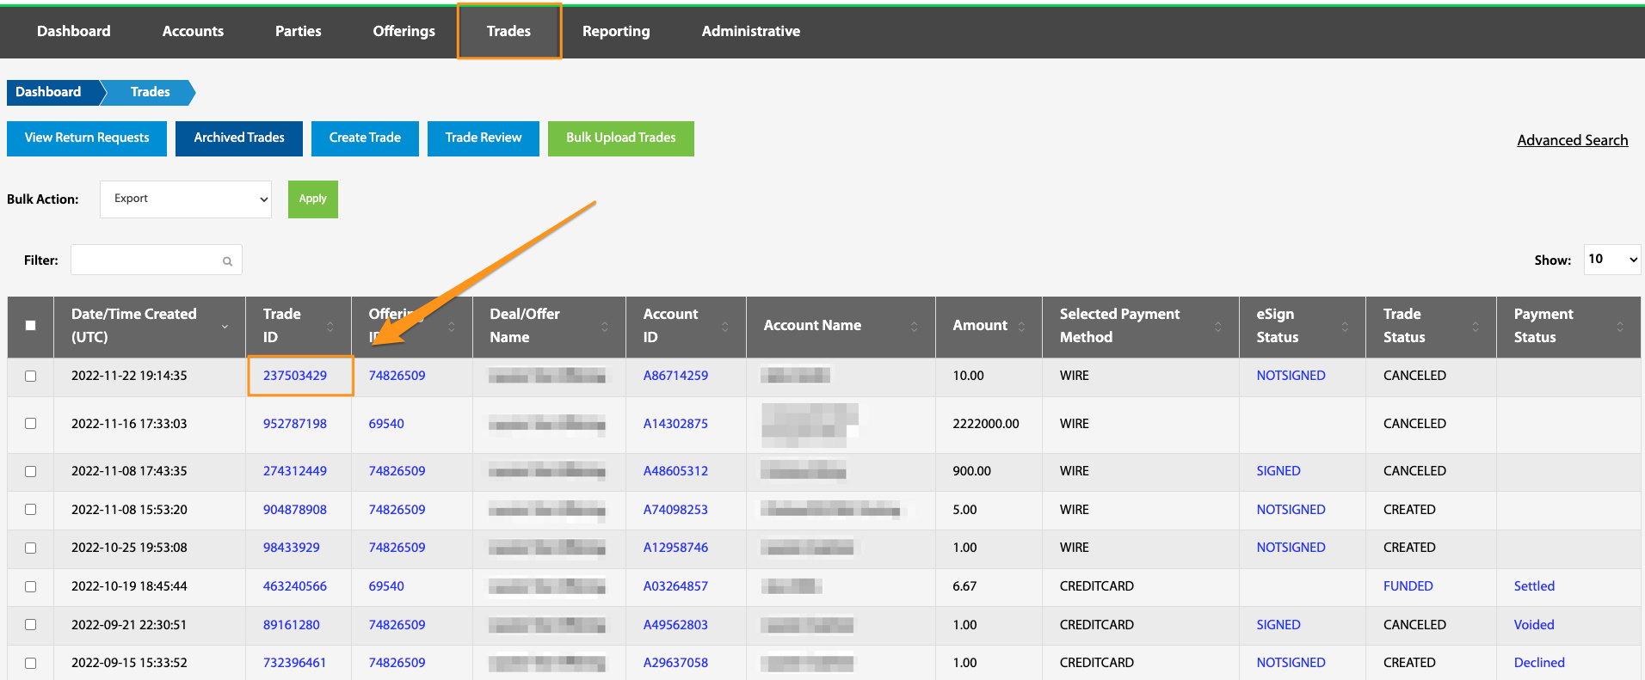This screenshot has height=680, width=1645.
Task: Open trade ID 237503429
Action: click(295, 376)
